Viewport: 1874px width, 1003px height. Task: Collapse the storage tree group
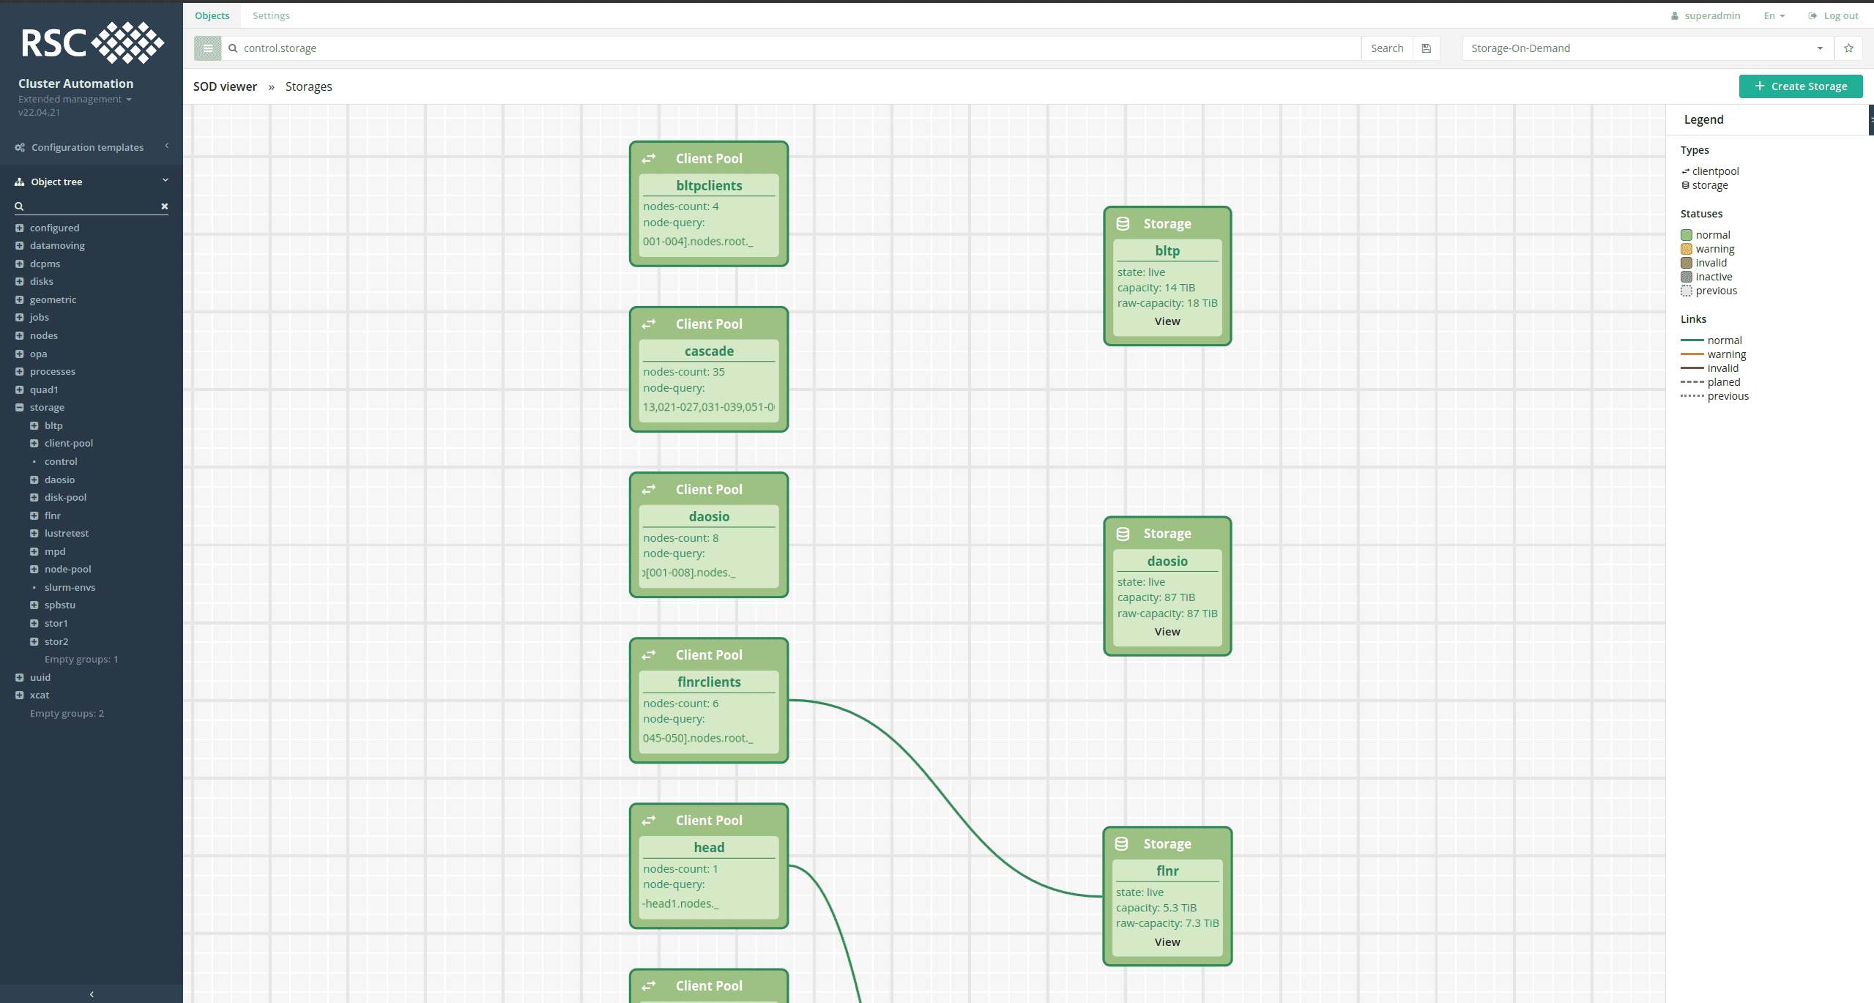pos(20,407)
